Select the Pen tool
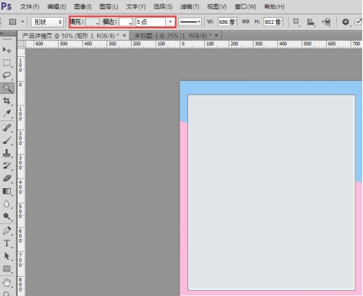The height and width of the screenshot is (296, 363). [x=7, y=230]
